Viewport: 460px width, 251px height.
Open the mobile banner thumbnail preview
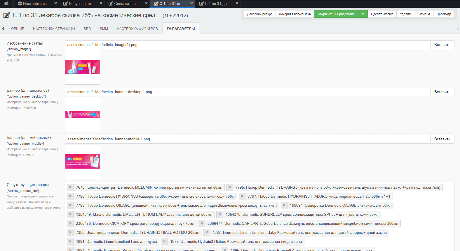pos(83,162)
